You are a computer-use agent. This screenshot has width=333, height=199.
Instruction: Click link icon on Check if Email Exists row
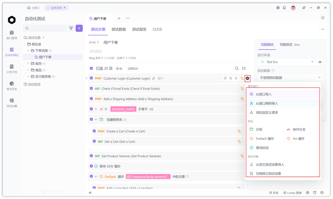click(242, 89)
